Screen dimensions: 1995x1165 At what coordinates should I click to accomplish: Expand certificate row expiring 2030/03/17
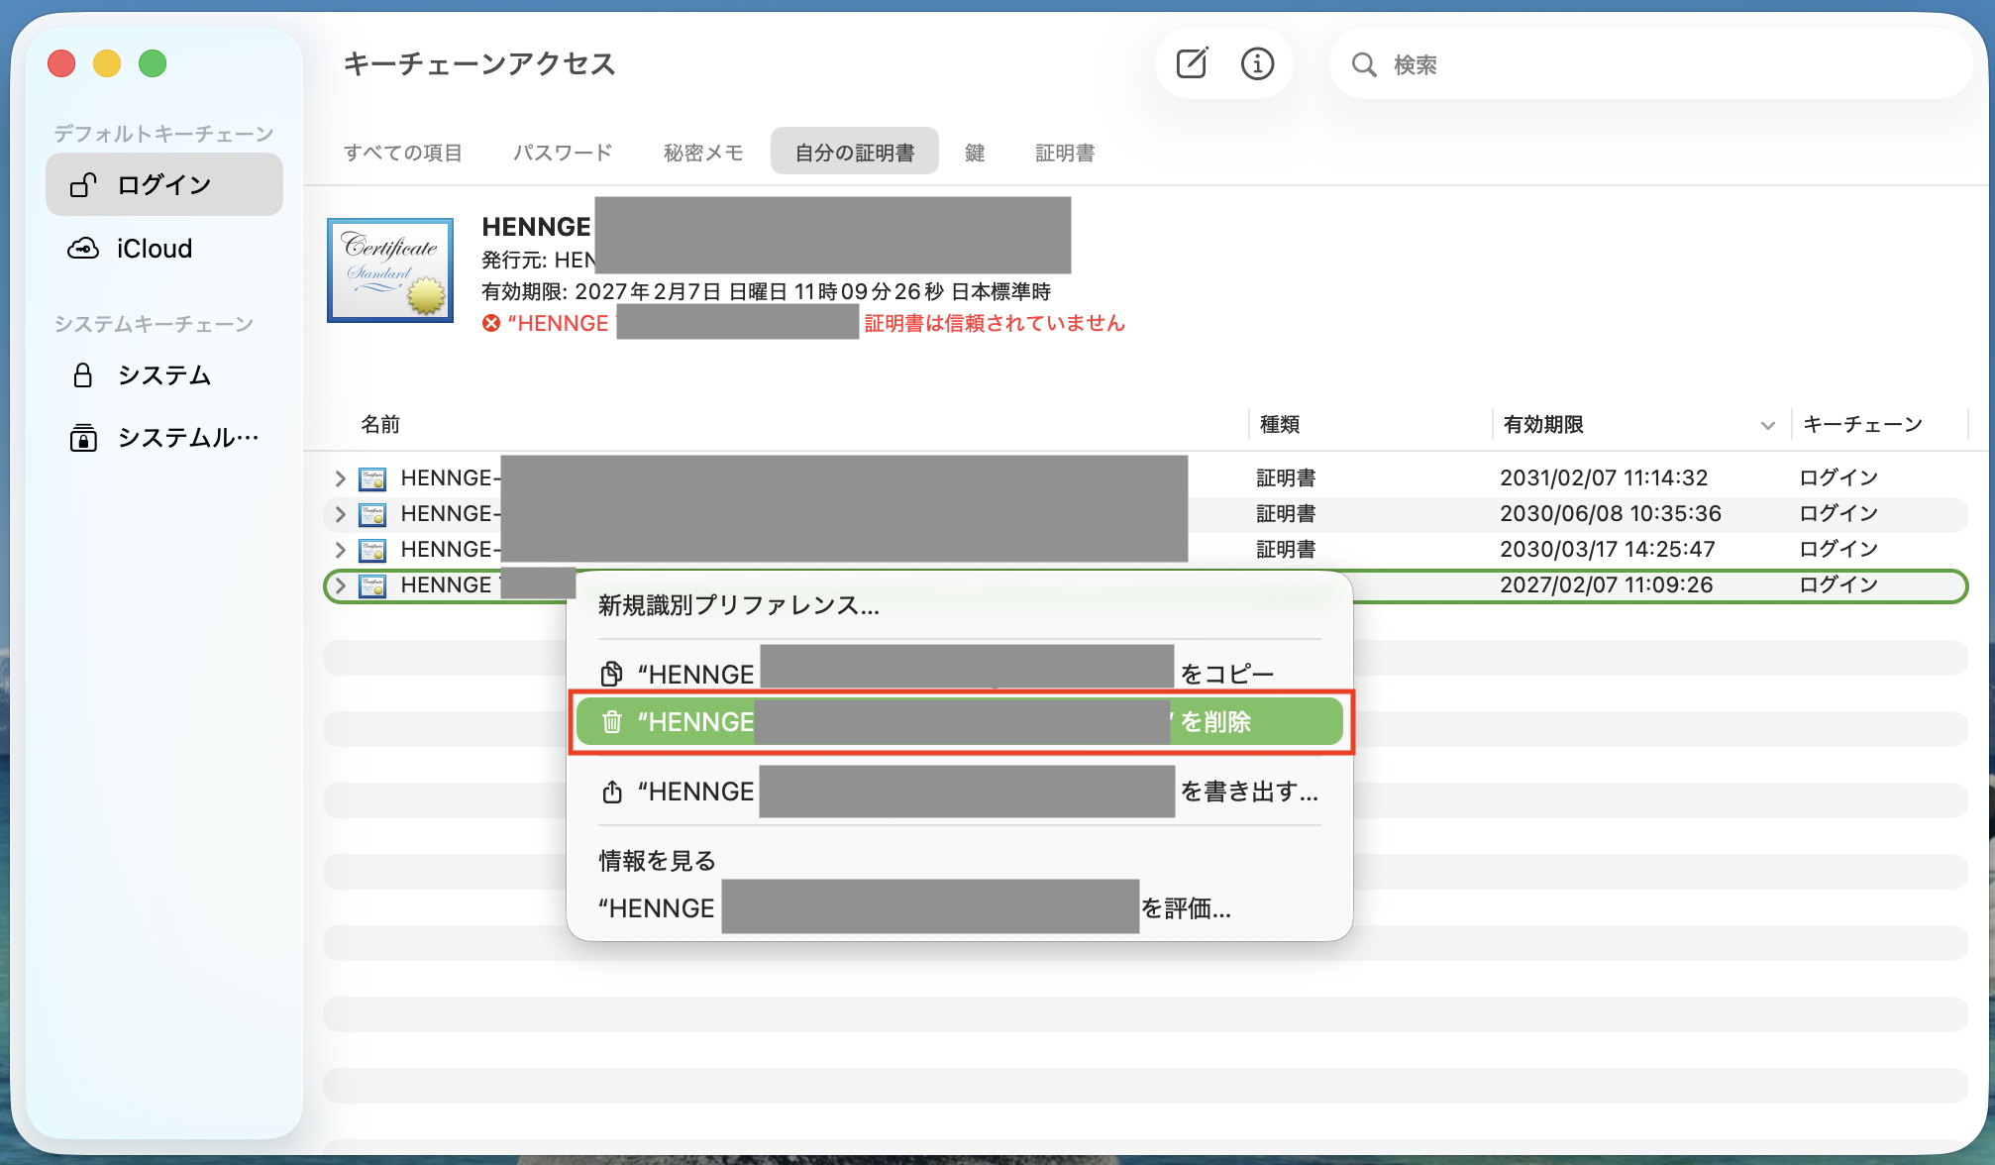point(341,550)
